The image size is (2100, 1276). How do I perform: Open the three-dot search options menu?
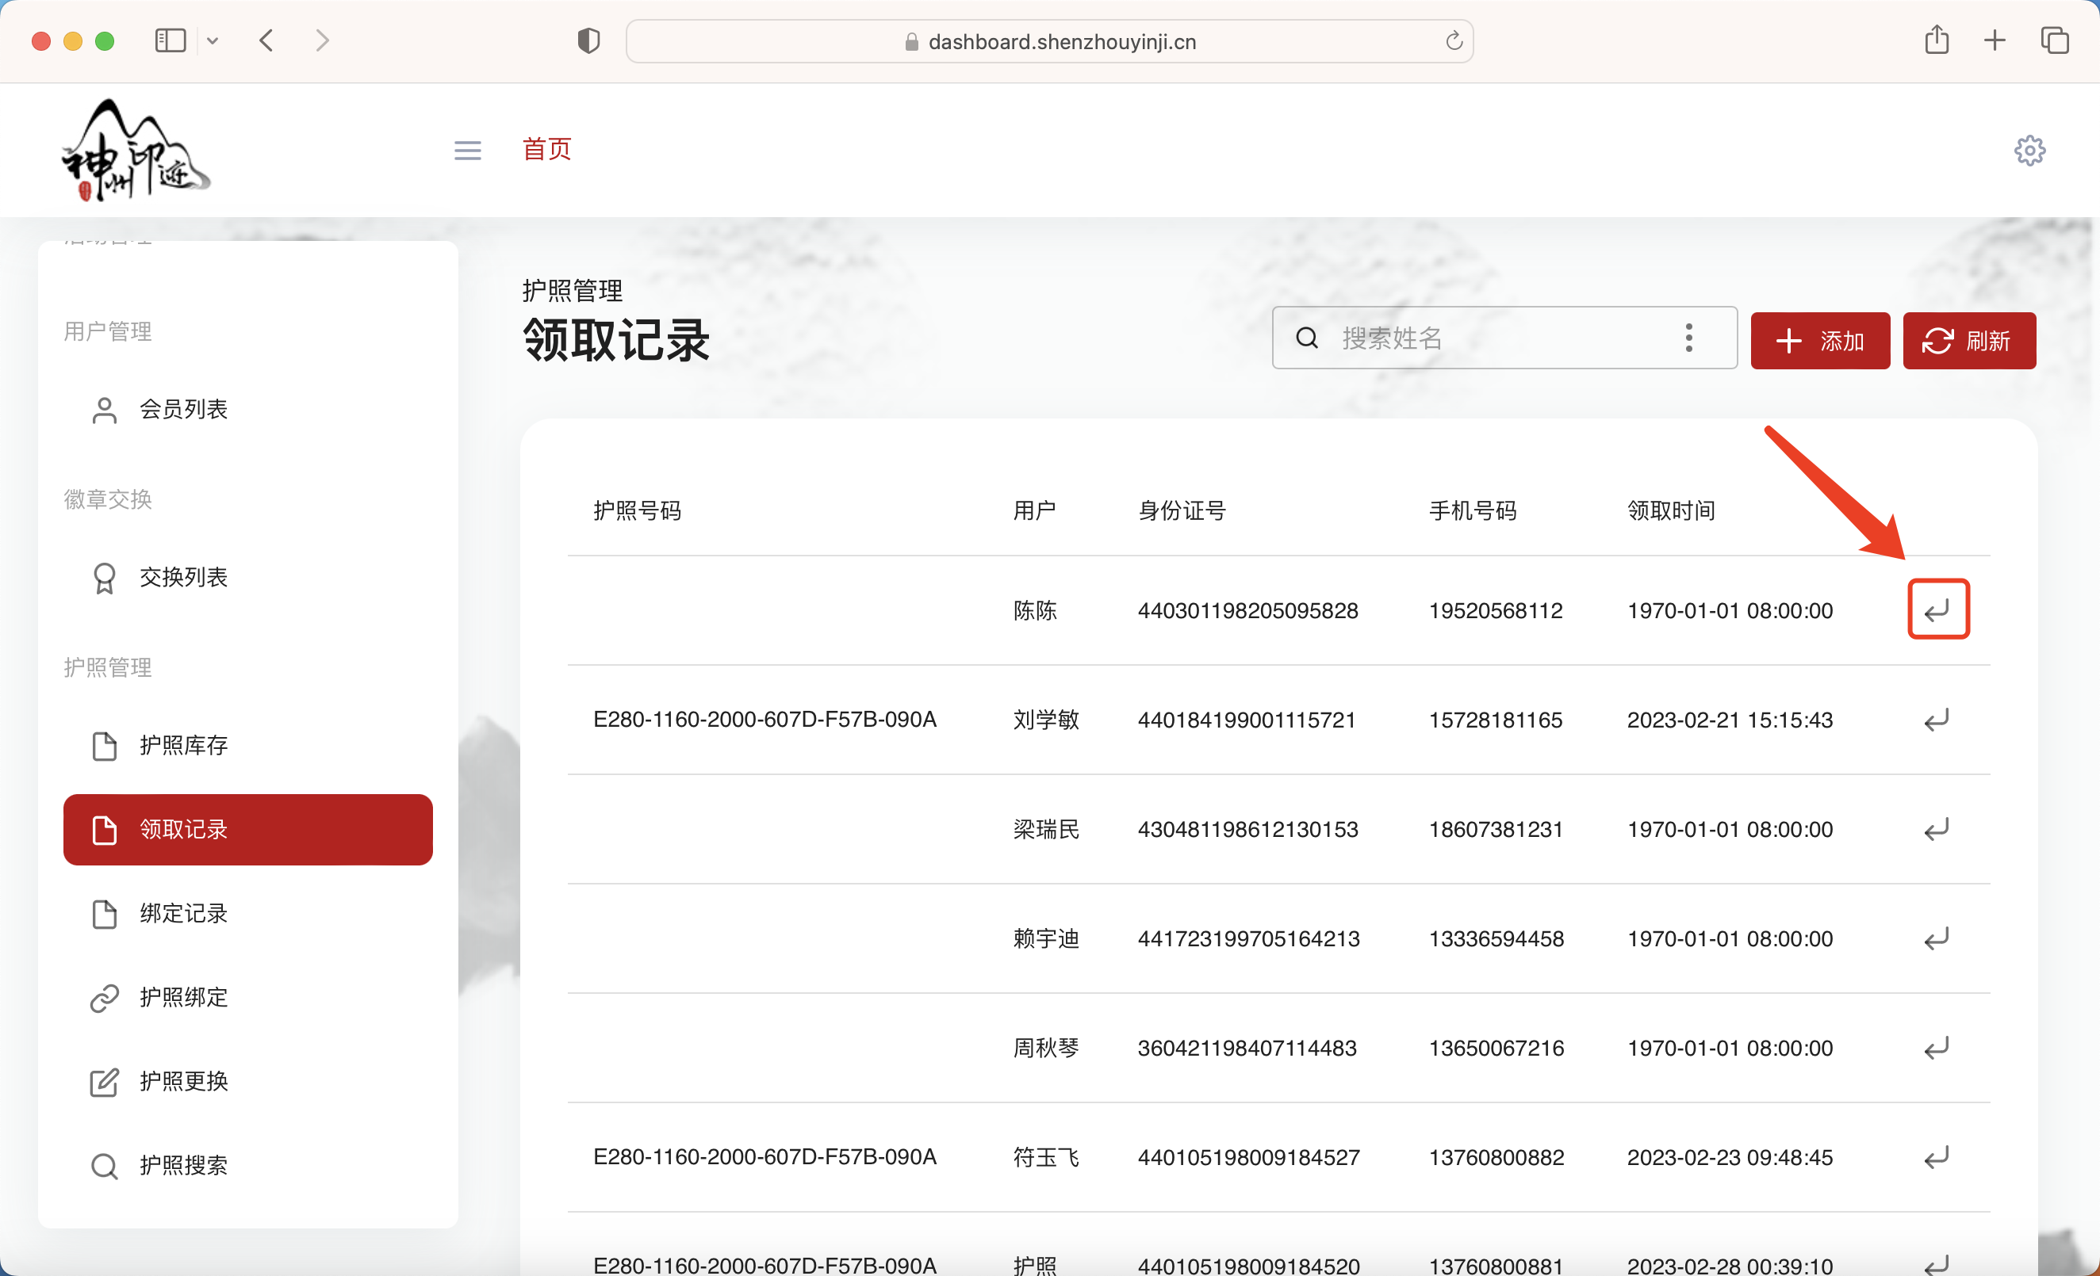(x=1688, y=338)
